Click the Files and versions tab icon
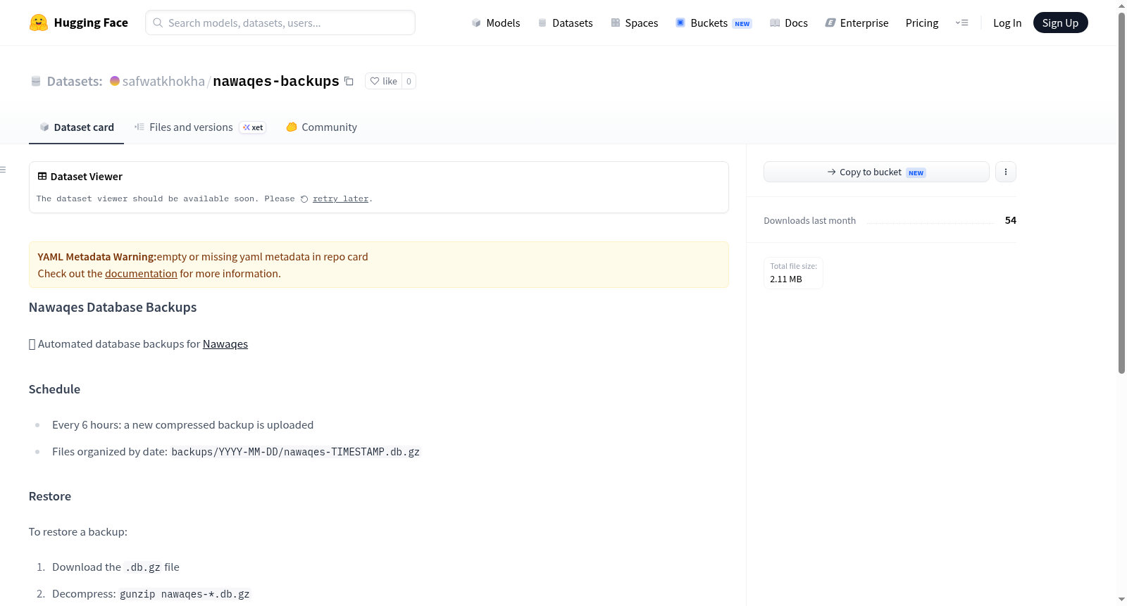 (x=139, y=127)
